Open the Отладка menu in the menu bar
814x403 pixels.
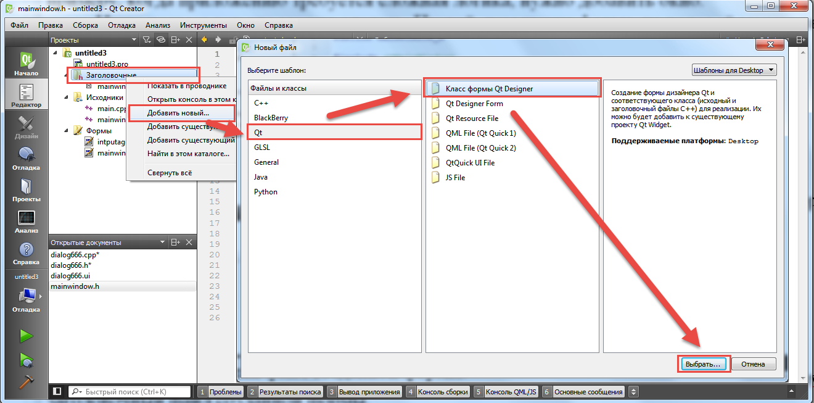coord(121,25)
